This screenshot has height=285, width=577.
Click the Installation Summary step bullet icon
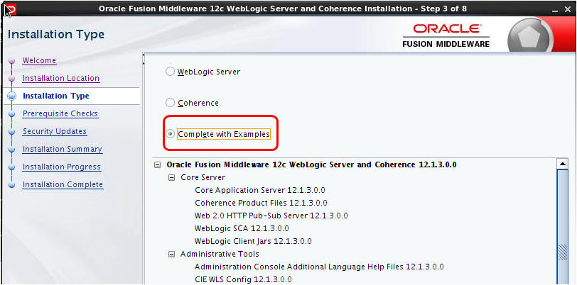click(x=12, y=150)
